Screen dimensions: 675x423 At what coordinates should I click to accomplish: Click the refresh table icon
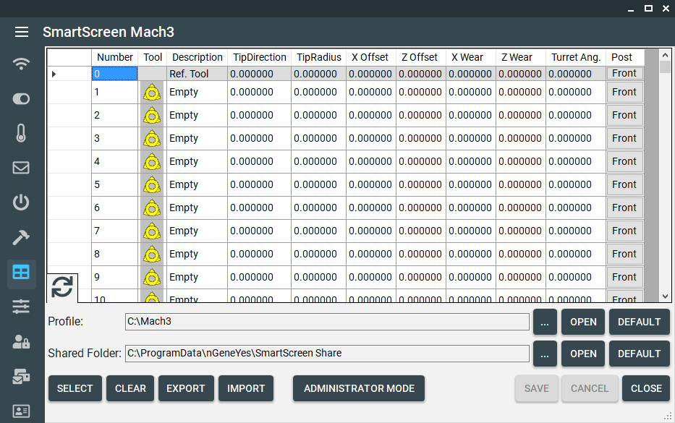63,287
